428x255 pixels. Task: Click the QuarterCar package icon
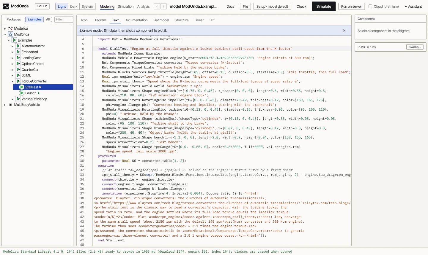click(18, 70)
